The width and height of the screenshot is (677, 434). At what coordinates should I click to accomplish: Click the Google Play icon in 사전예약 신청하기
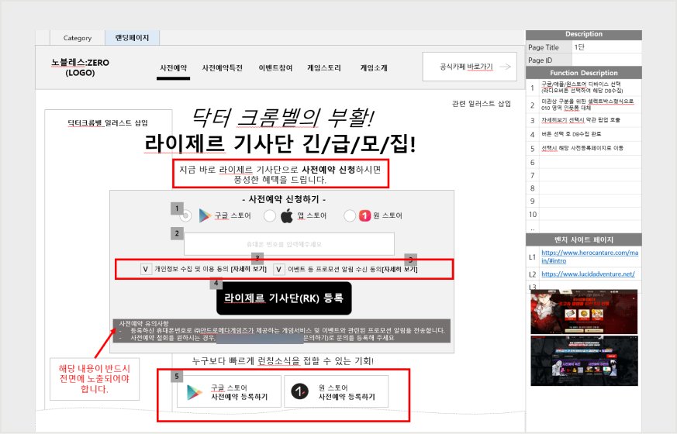click(205, 215)
